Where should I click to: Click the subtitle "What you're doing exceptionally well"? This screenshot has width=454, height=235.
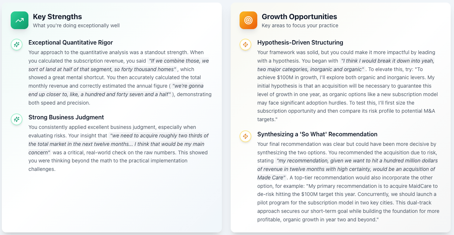[76, 25]
